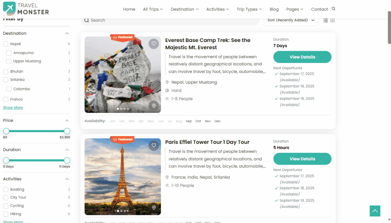Click View Details for Everest Base Camp
391x223 pixels.
[302, 57]
